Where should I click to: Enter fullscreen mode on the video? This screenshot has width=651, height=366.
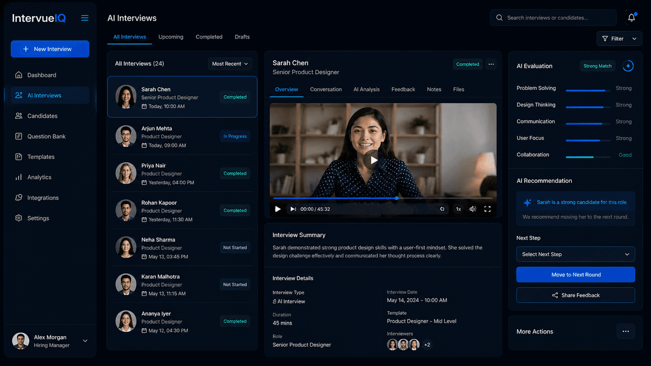pos(487,209)
